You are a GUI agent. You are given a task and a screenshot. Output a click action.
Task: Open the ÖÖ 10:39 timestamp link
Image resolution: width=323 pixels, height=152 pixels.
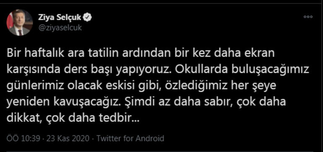pos(23,139)
